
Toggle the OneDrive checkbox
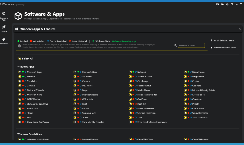[x=130, y=99]
